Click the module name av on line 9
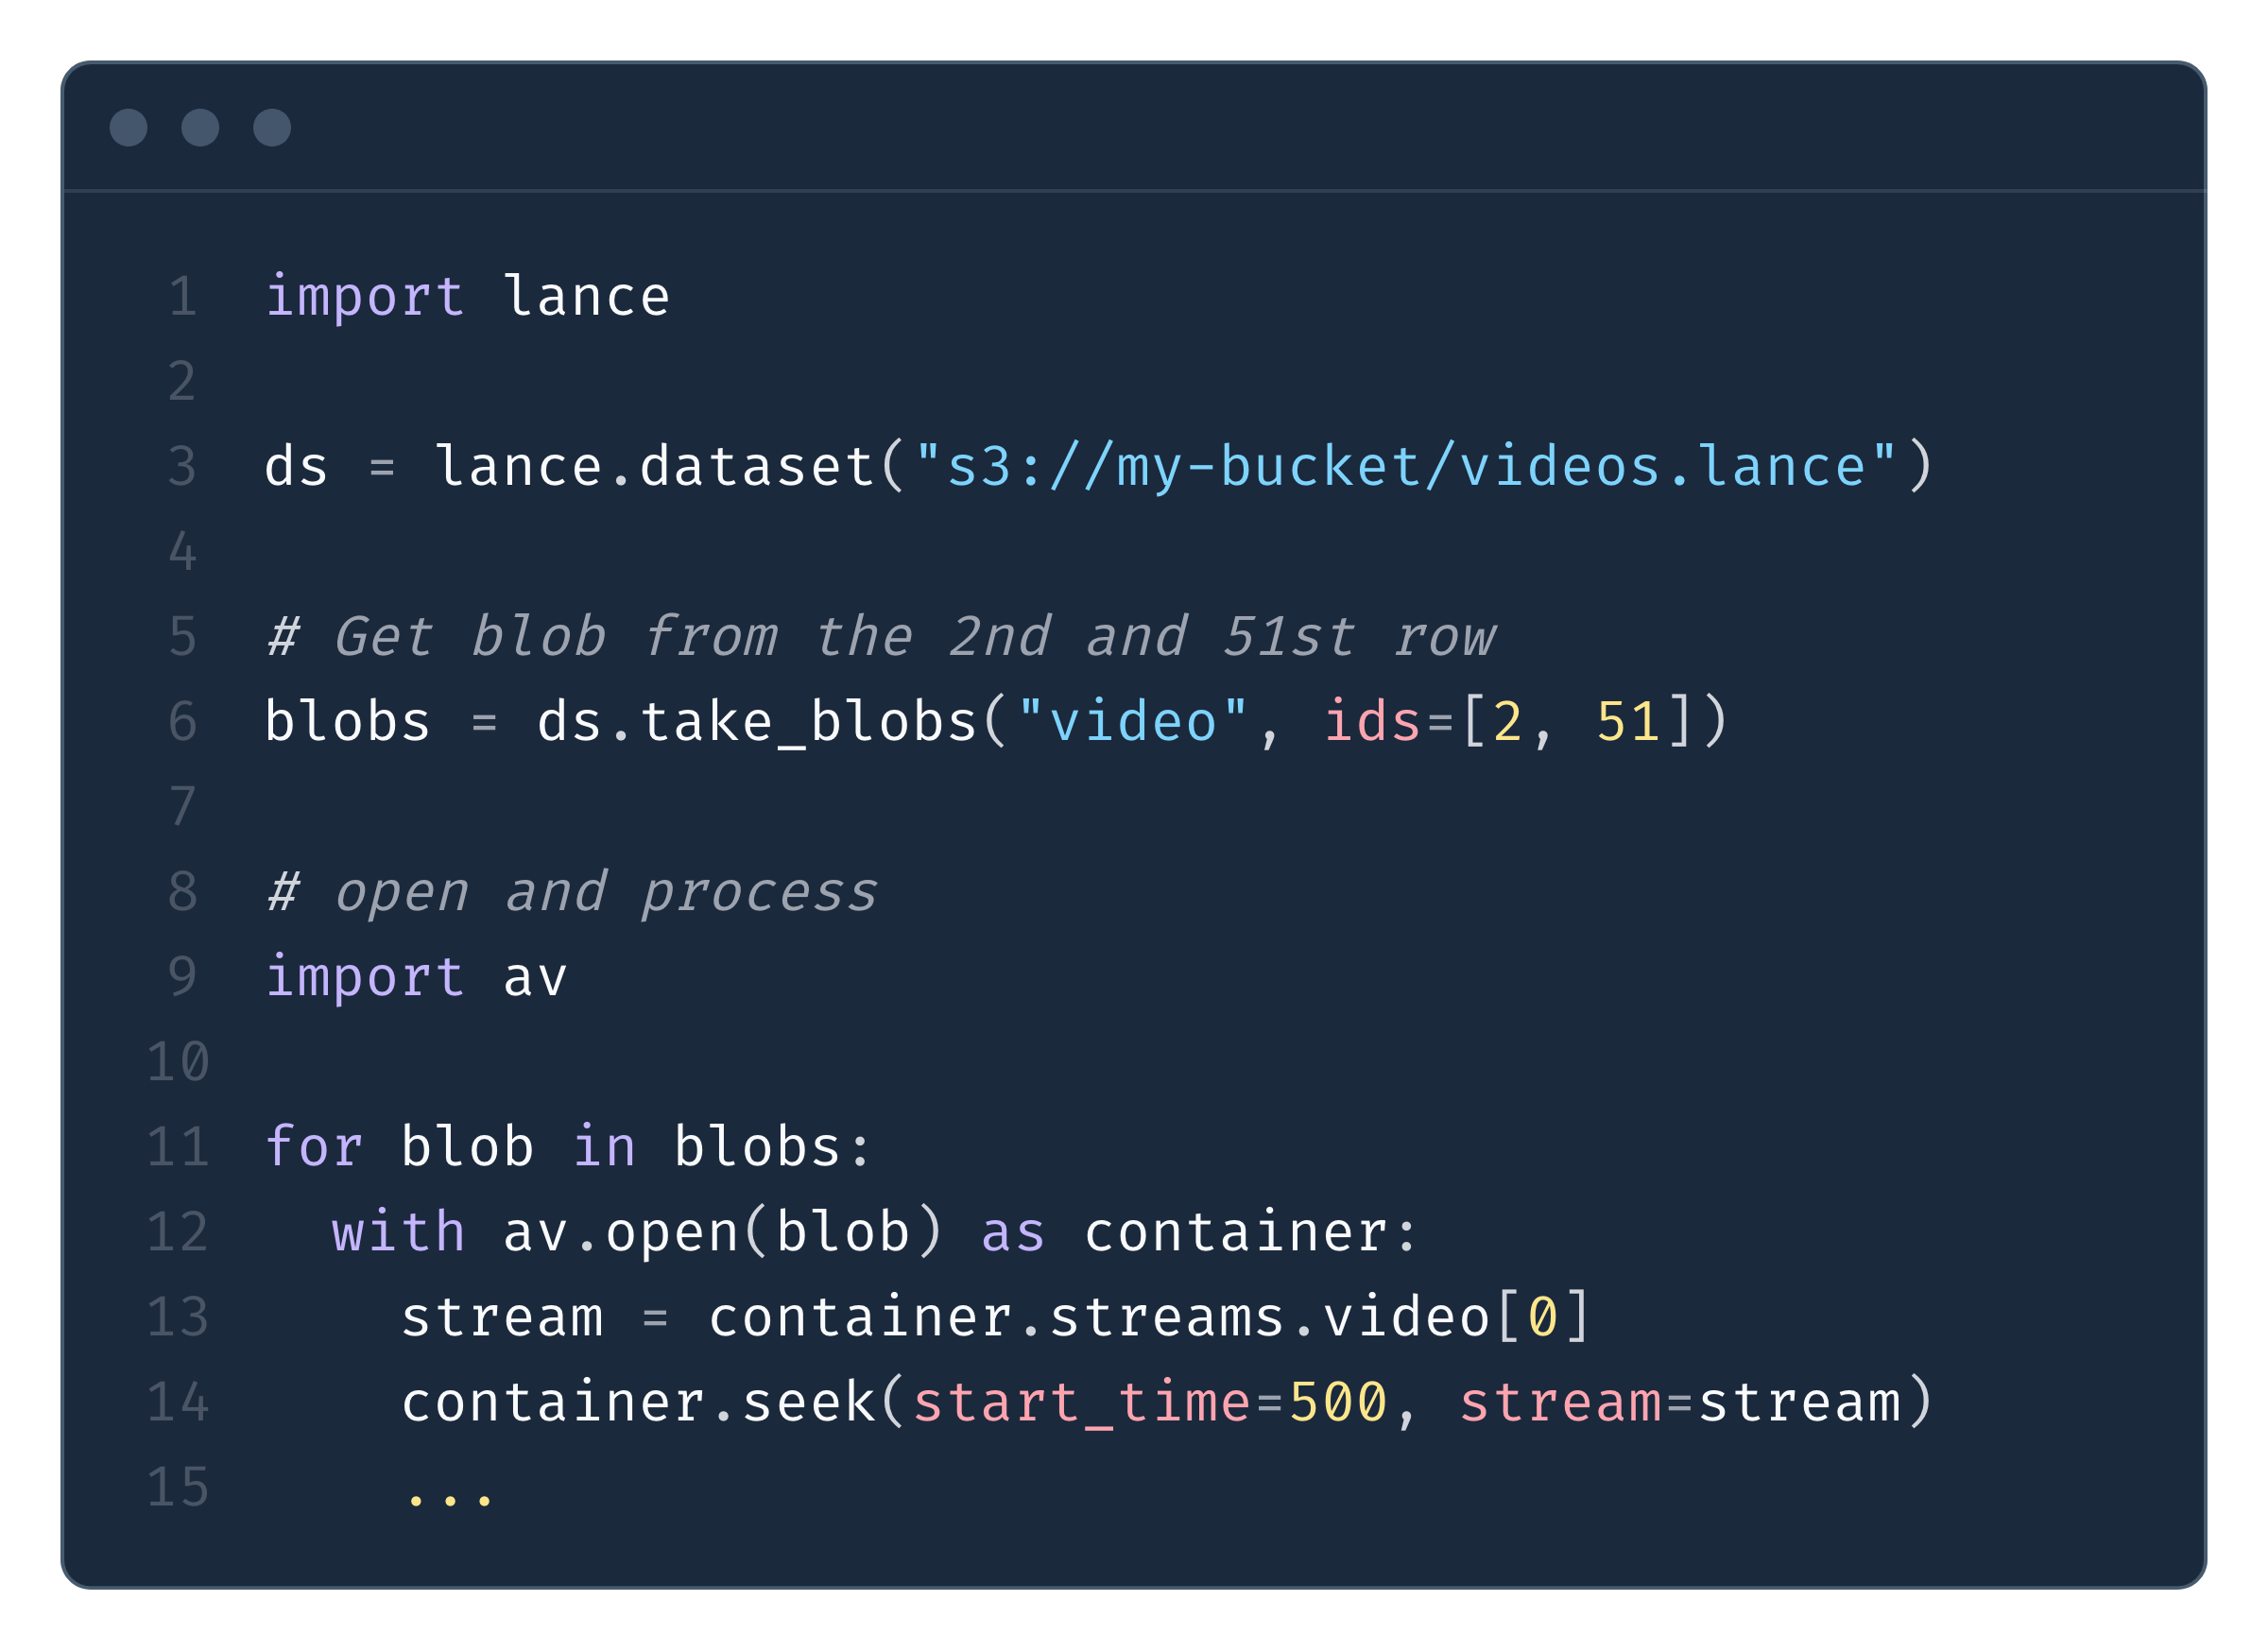 pyautogui.click(x=535, y=977)
